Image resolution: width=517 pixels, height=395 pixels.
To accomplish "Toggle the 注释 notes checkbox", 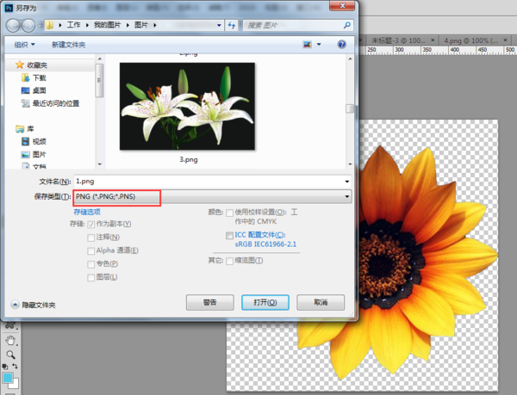I will pyautogui.click(x=91, y=238).
